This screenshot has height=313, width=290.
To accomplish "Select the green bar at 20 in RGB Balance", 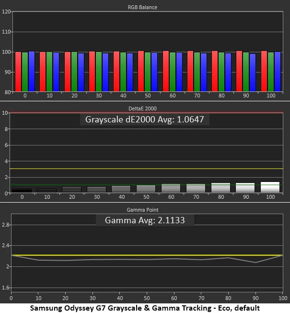I will pyautogui.click(x=74, y=71).
